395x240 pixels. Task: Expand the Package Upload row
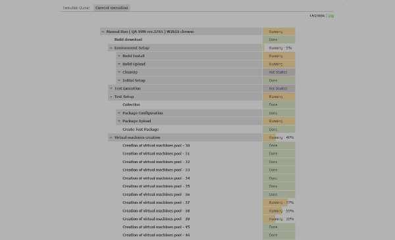click(x=119, y=121)
